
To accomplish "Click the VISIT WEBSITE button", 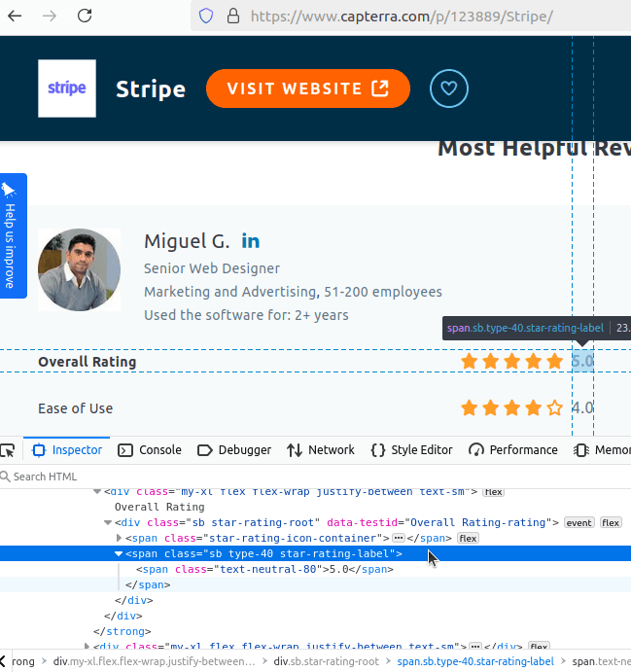I will (x=308, y=88).
